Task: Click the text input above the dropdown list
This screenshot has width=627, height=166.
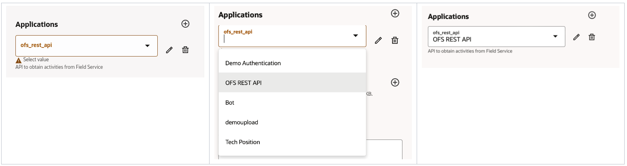Action: click(285, 39)
